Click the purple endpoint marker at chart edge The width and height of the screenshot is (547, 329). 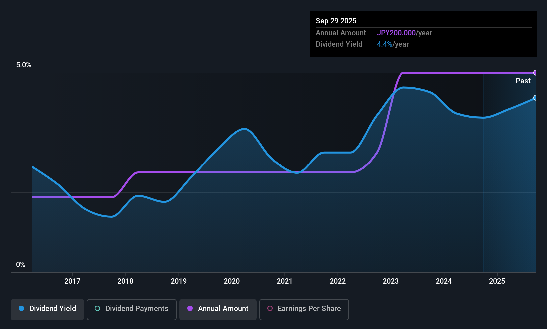click(536, 72)
